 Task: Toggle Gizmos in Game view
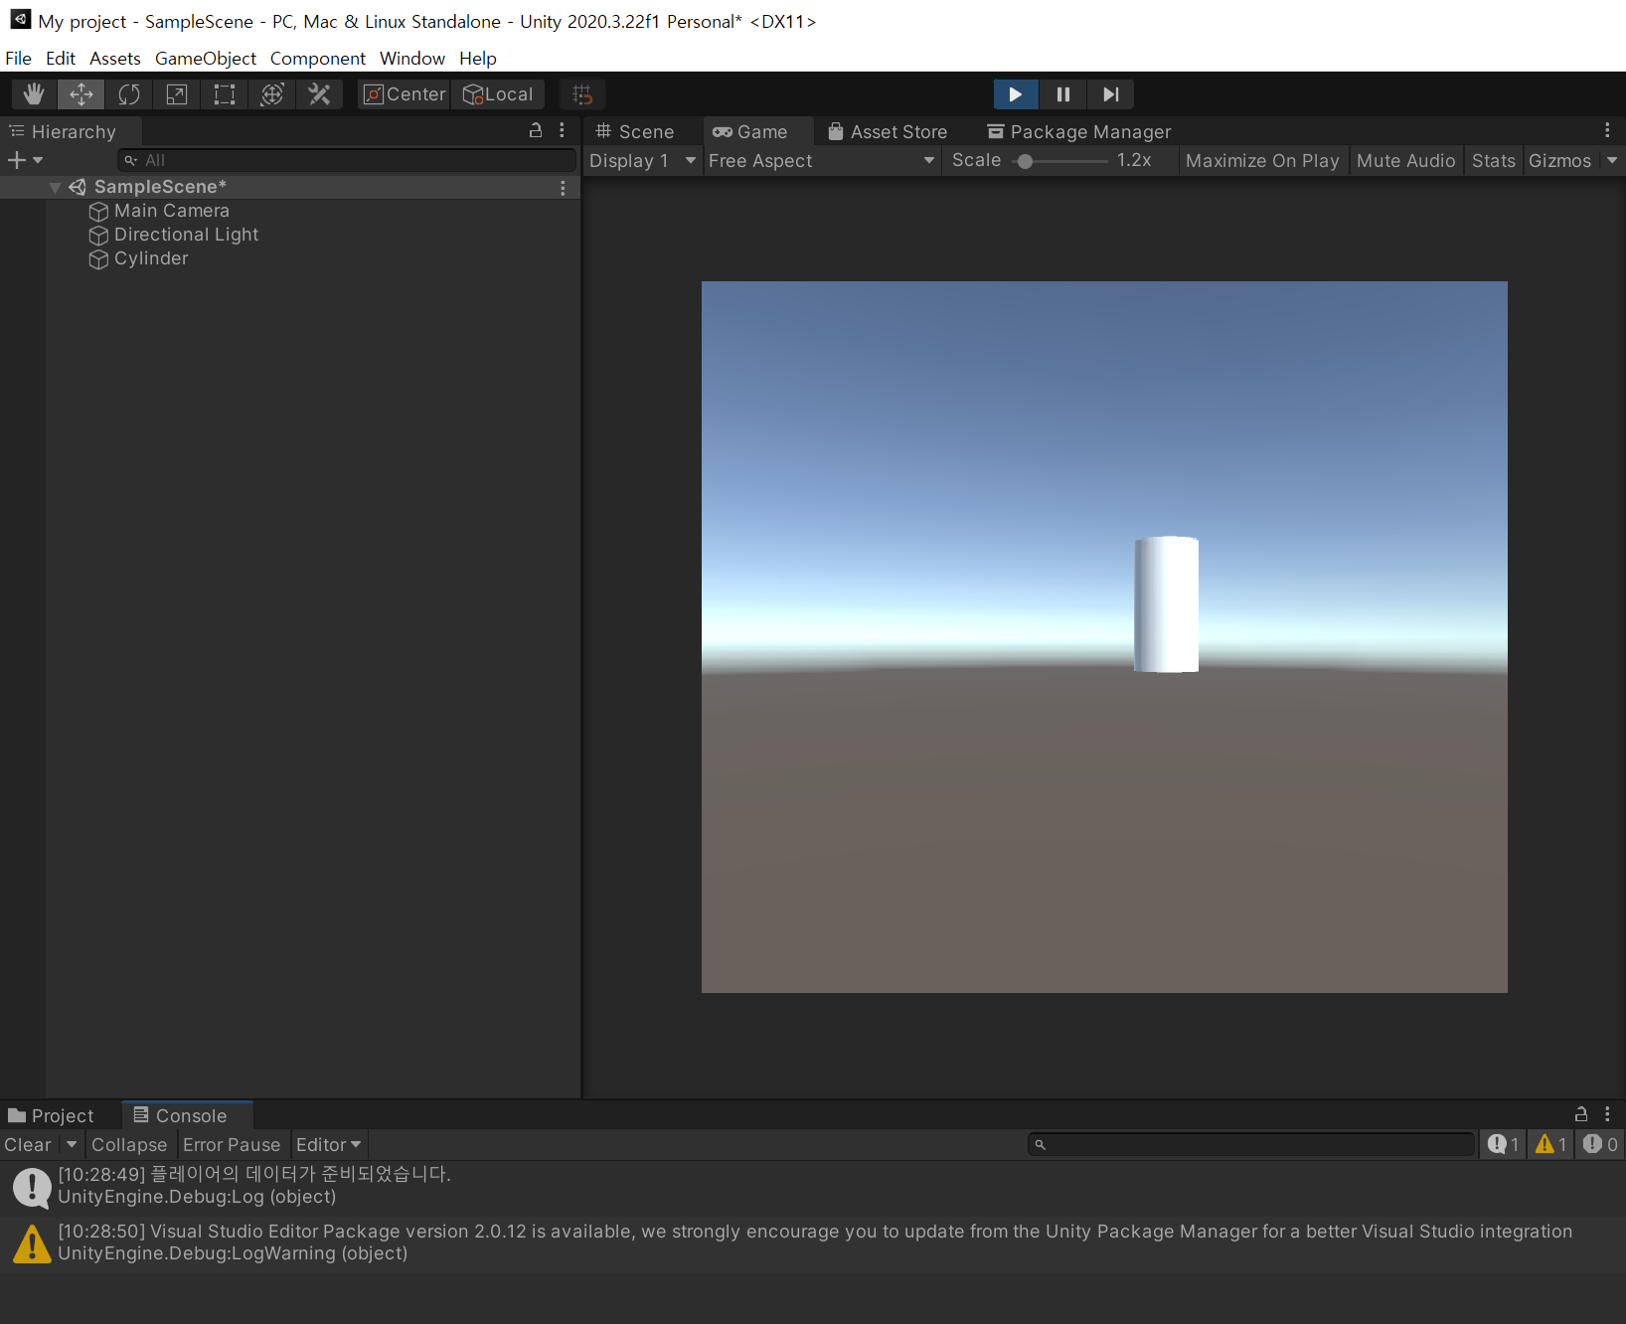[x=1559, y=160]
